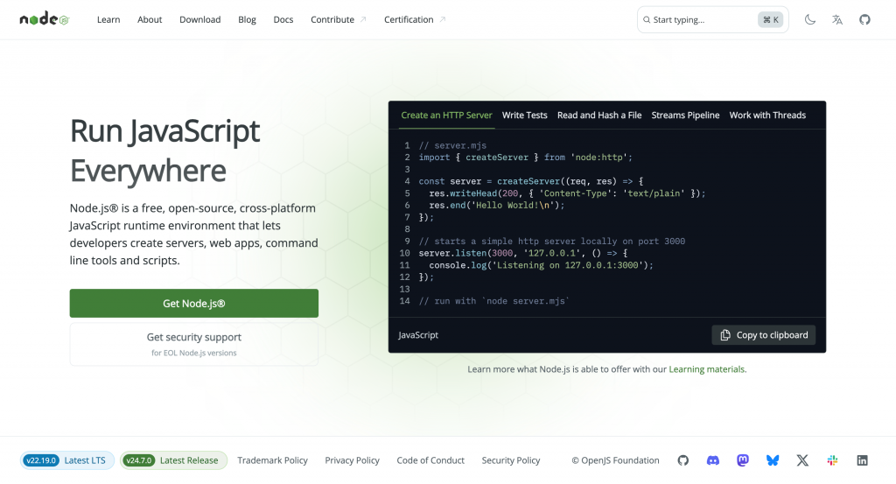Click the © OpenJS Foundation link
Screen dimensions: 896x484
coord(615,460)
